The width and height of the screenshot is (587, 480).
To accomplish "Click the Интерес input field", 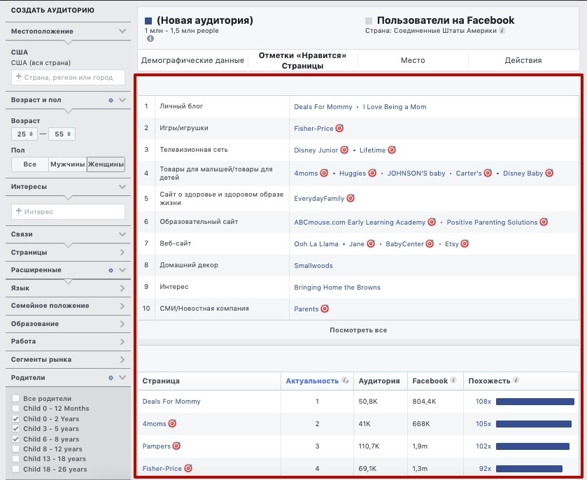I will (68, 211).
